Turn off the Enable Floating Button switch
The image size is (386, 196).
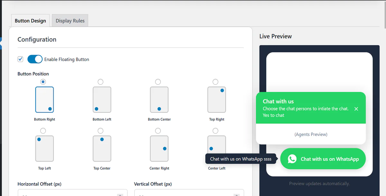coord(35,59)
